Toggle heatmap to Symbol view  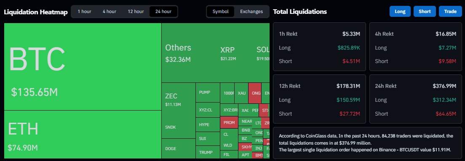(221, 11)
